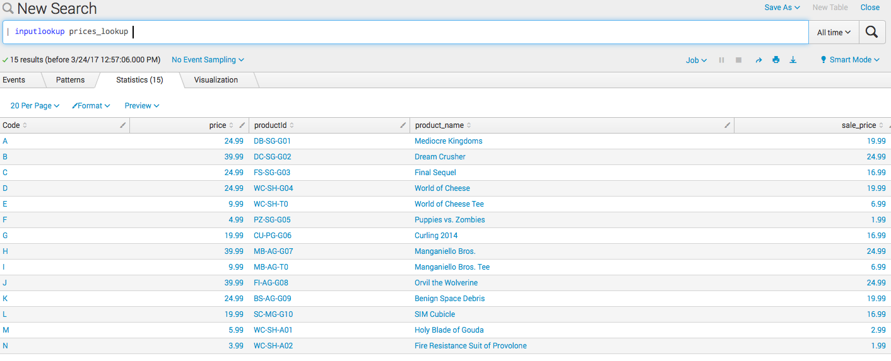Image resolution: width=891 pixels, height=361 pixels.
Task: Sort by price column arrows
Action: pos(231,125)
